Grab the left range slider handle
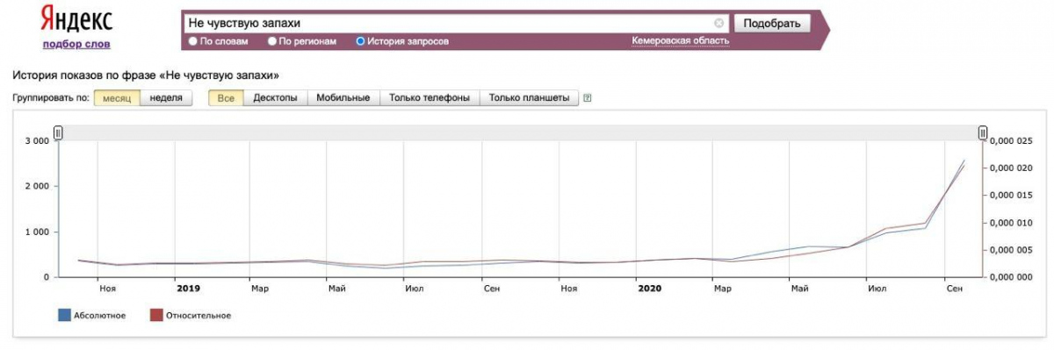The width and height of the screenshot is (1054, 350). pyautogui.click(x=58, y=132)
